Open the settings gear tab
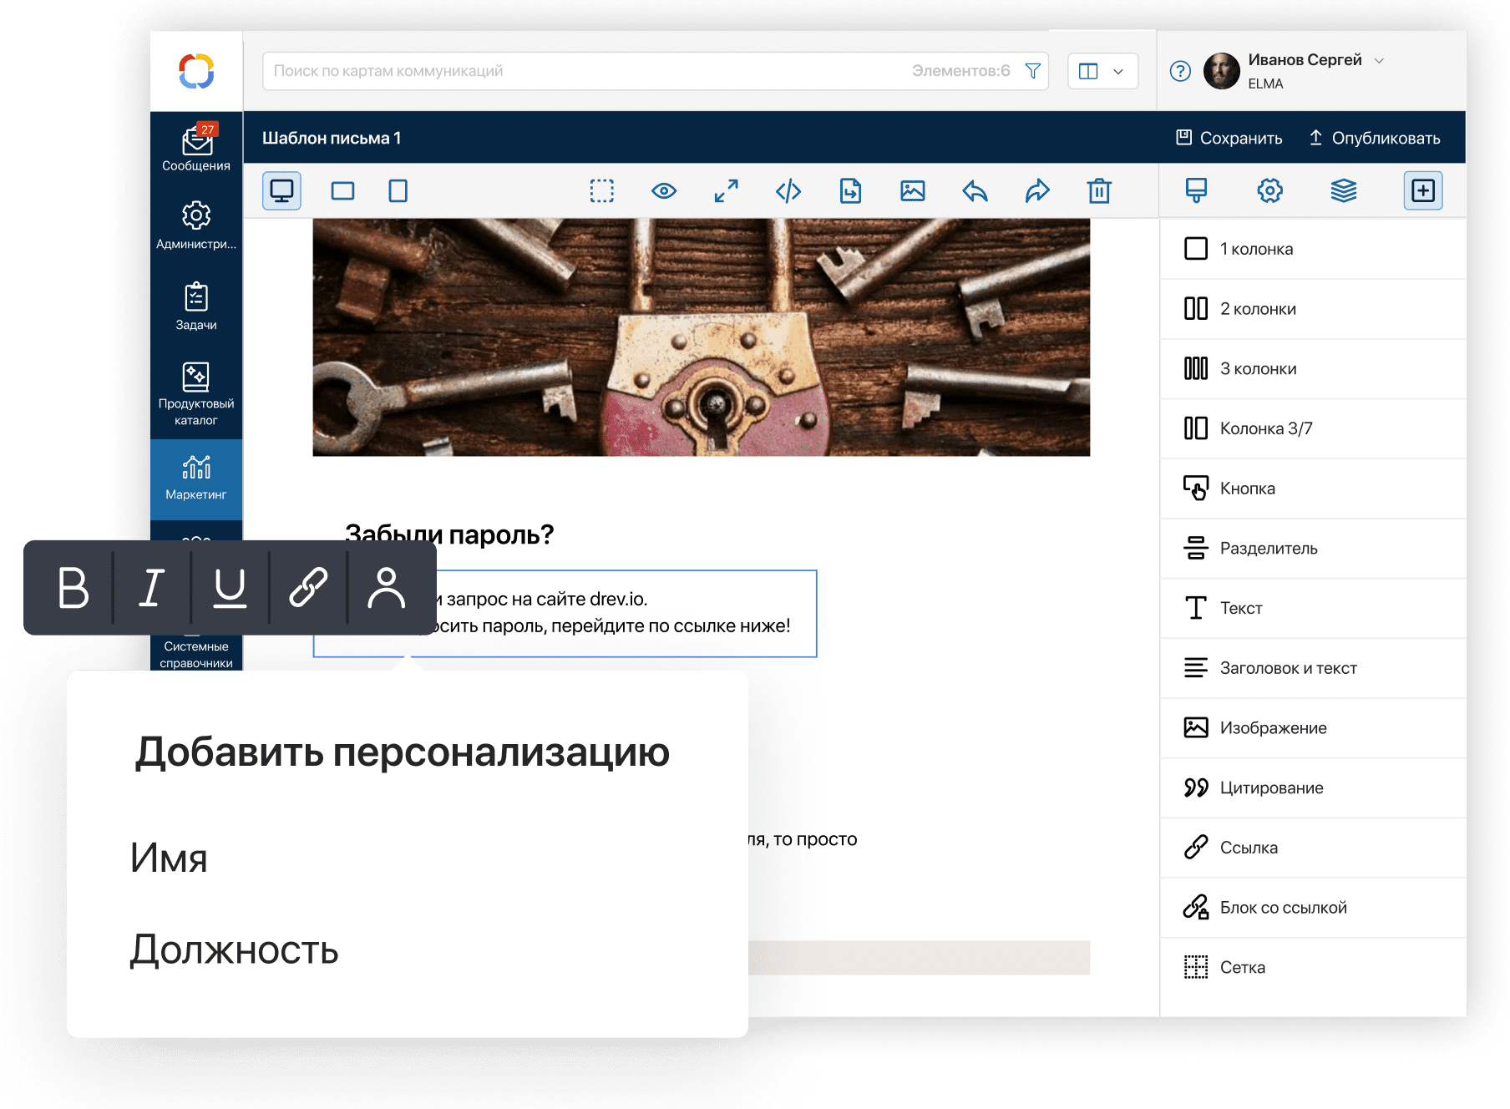1510x1109 pixels. (x=1270, y=190)
